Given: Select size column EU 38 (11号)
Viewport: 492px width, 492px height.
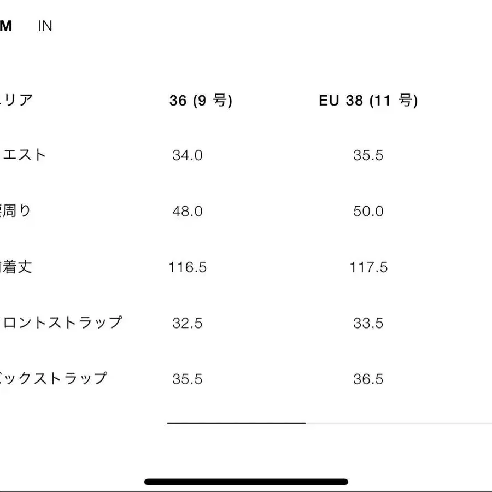Looking at the screenshot, I should coord(369,100).
